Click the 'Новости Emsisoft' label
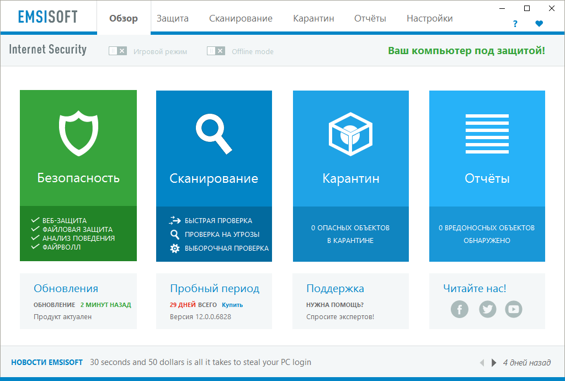Image resolution: width=565 pixels, height=381 pixels. [47, 362]
